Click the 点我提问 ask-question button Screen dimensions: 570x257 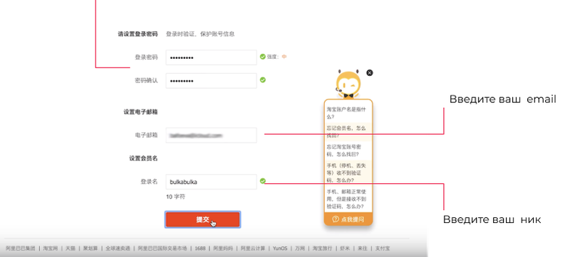(x=348, y=219)
